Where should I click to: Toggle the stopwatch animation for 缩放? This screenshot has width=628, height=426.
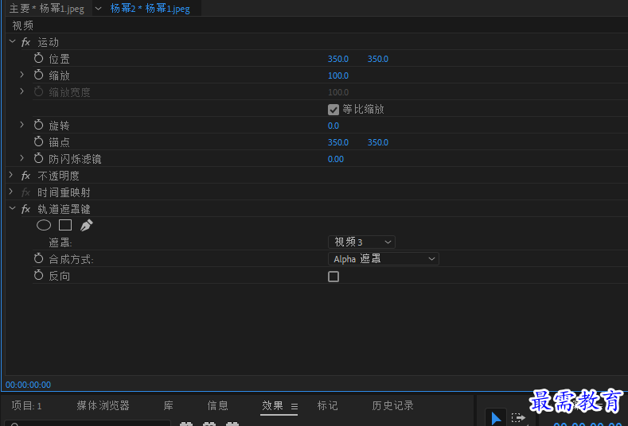(38, 75)
